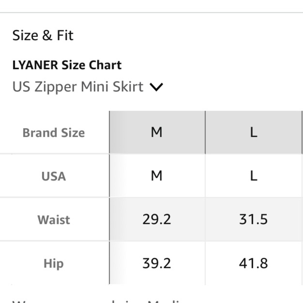Click the waist value 29.2
The image size is (303, 303).
tap(157, 219)
